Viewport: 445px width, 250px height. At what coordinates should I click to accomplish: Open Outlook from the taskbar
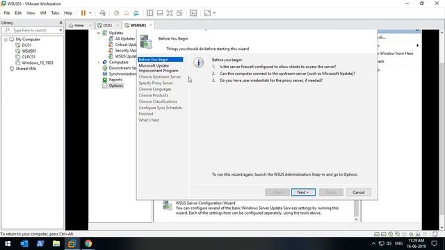(24, 244)
